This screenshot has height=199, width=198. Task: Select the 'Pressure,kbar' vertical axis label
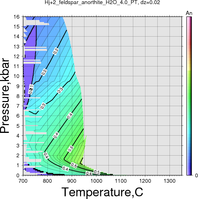[5, 96]
